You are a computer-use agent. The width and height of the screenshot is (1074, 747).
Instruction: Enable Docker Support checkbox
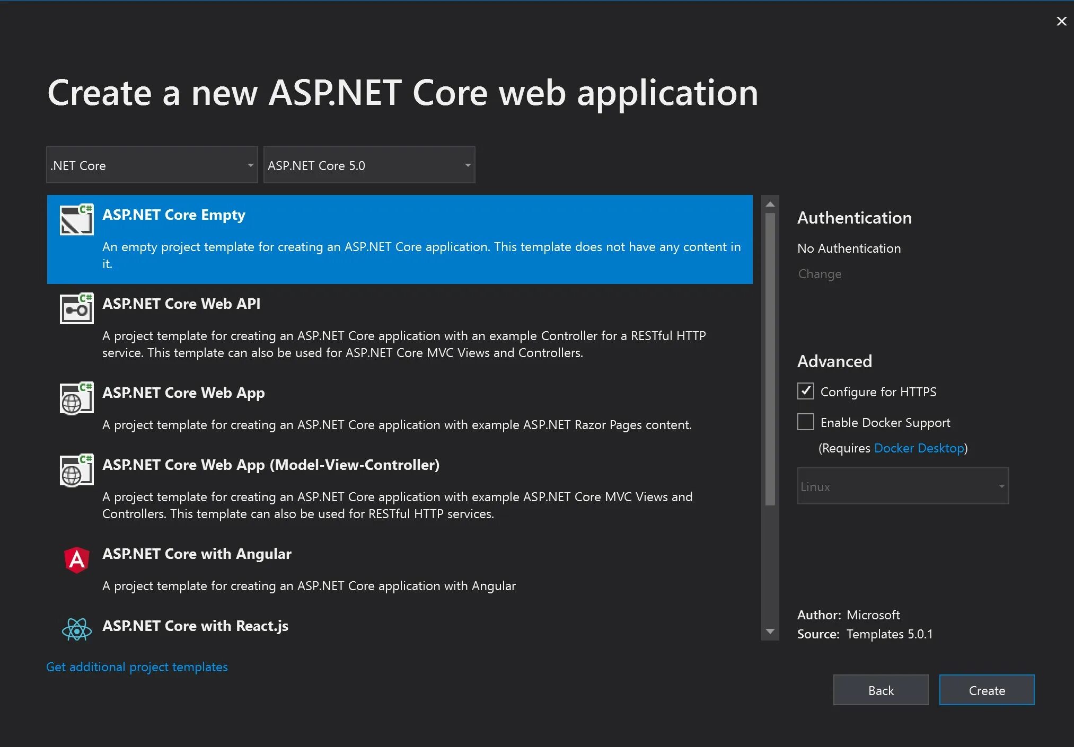(805, 422)
